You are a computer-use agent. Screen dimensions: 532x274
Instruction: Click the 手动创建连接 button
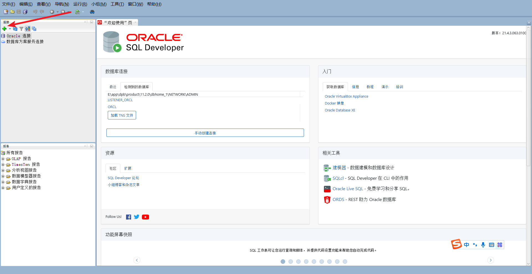[x=205, y=133]
